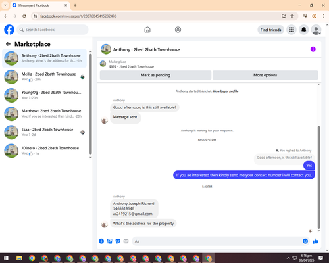Open the account profile menu
The image size is (329, 263).
click(316, 30)
